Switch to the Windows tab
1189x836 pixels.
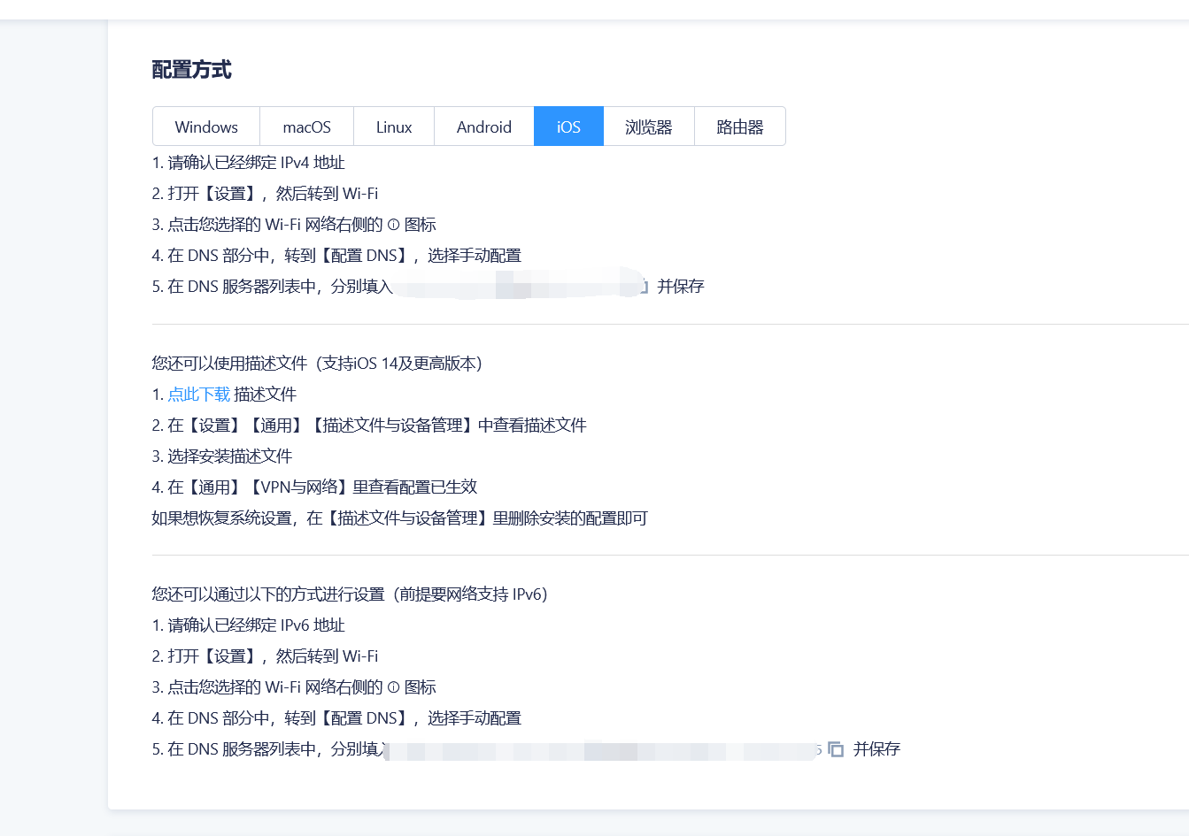206,127
